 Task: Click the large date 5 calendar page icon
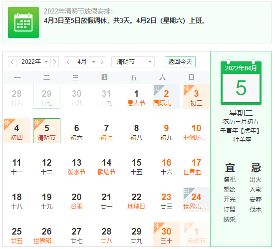[241, 83]
